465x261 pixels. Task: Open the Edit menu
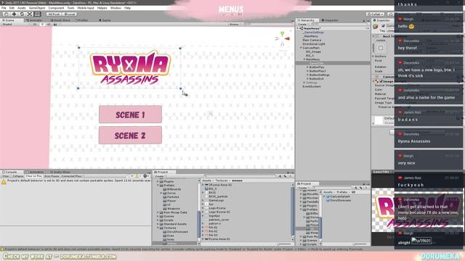pos(12,8)
